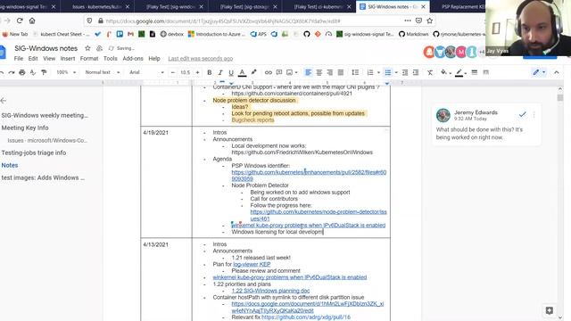The height and width of the screenshot is (321, 571).
Task: Open the zoom 100% dropdown
Action: (66, 72)
